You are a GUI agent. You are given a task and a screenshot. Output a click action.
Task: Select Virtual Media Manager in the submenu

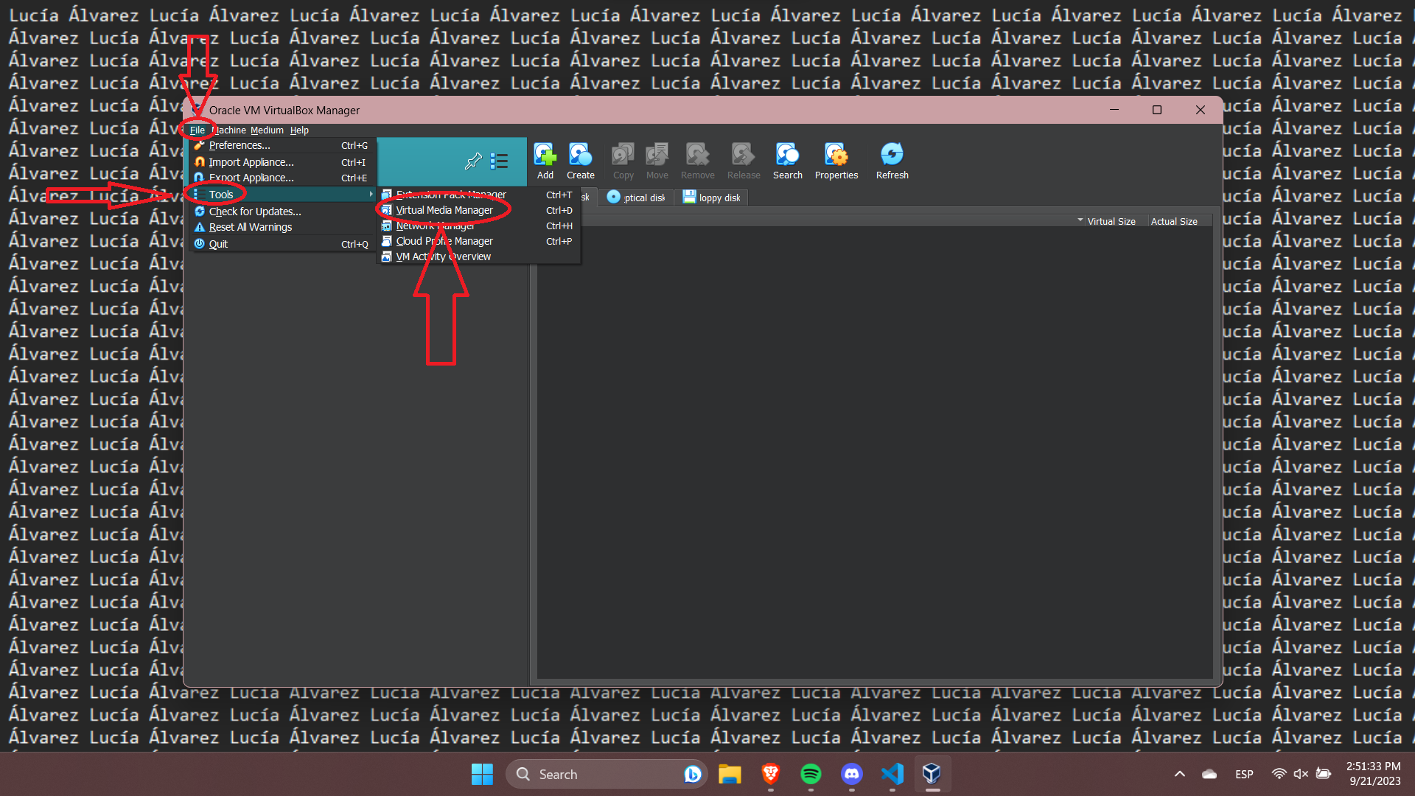pyautogui.click(x=444, y=210)
